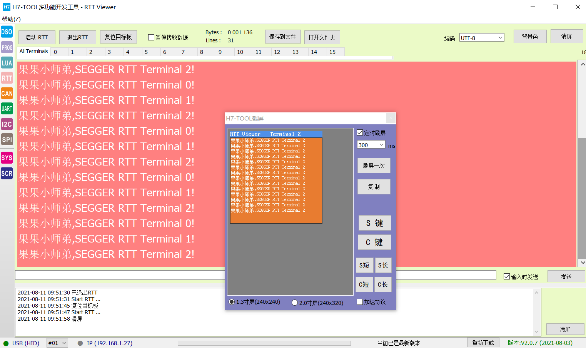Screen dimensions: 586x348
Task: Click the log panel scroll down arrow
Action: click(x=537, y=331)
